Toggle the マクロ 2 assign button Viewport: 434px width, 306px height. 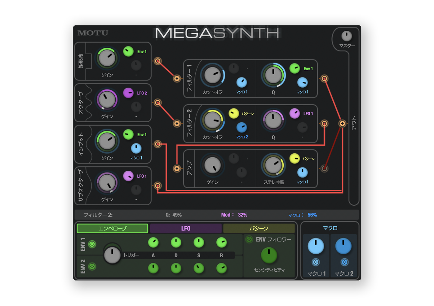344,262
